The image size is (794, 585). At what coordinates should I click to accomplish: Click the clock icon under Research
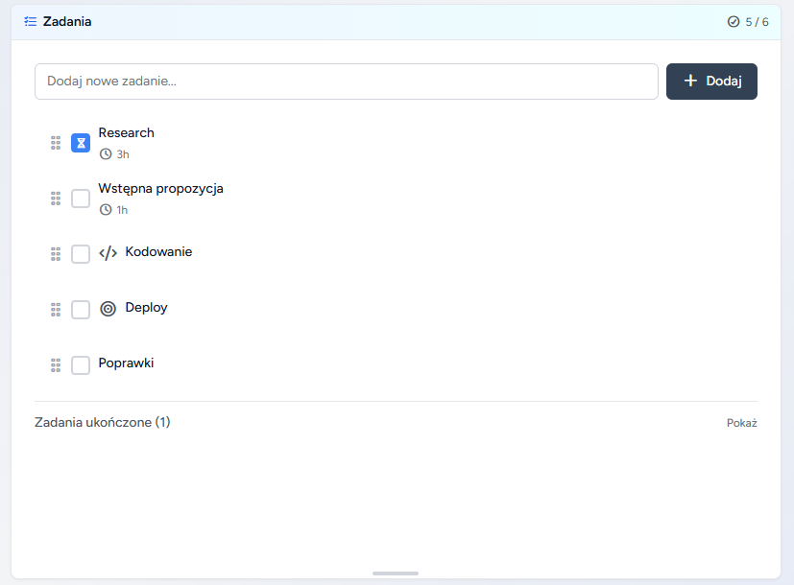[x=106, y=154]
